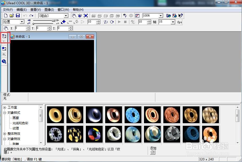Image resolution: width=242 pixels, height=162 pixels.
Task: Open the 100% zoom dropdown
Action: (x=161, y=16)
